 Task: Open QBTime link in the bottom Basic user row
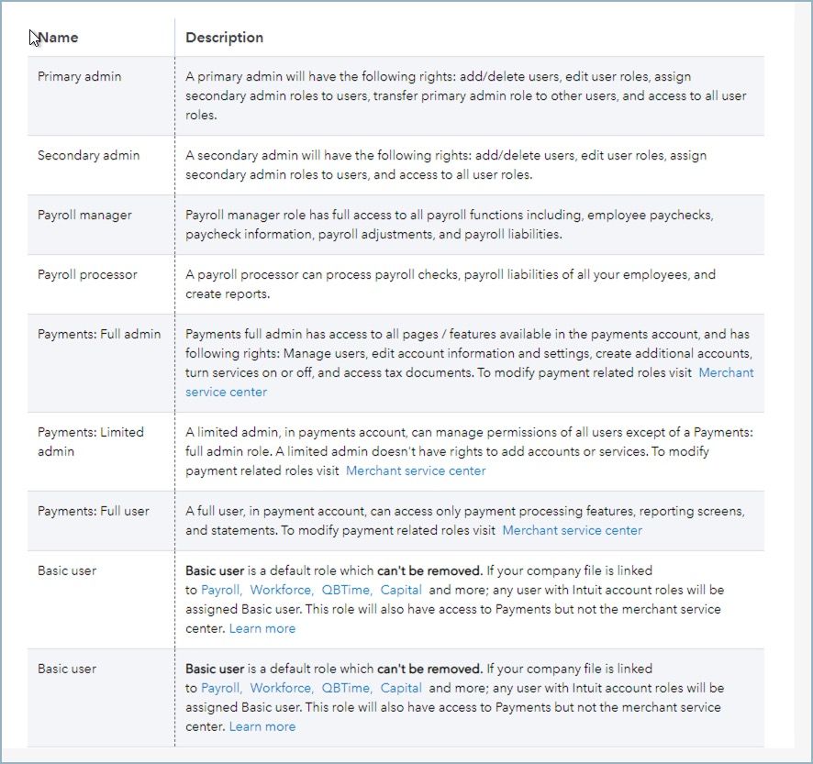coord(346,688)
